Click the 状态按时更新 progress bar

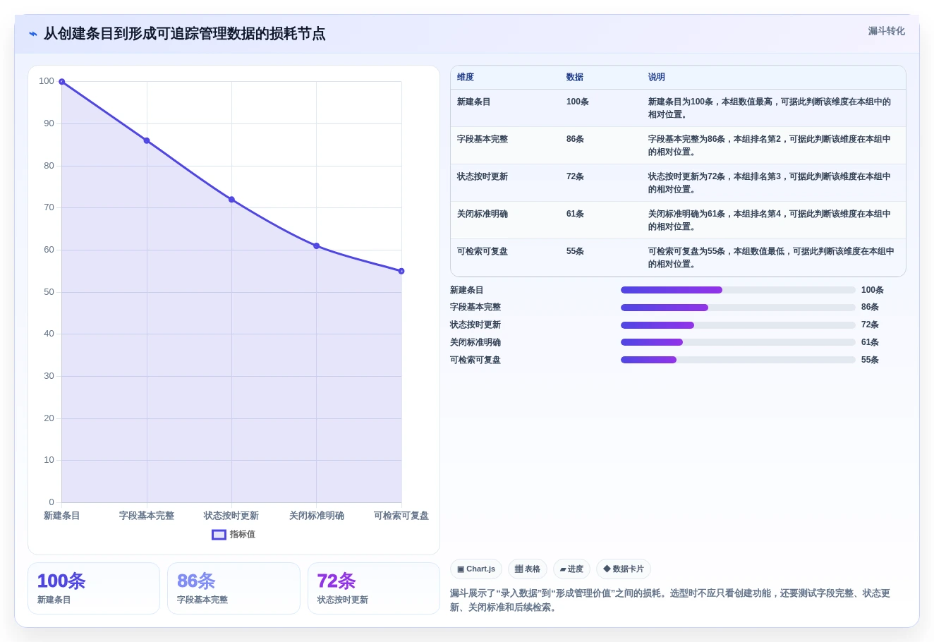point(738,325)
